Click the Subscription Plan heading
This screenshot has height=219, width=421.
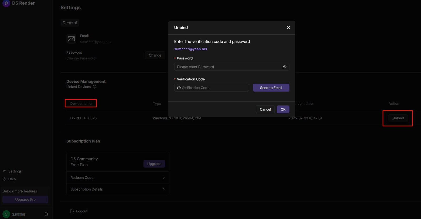(83, 141)
